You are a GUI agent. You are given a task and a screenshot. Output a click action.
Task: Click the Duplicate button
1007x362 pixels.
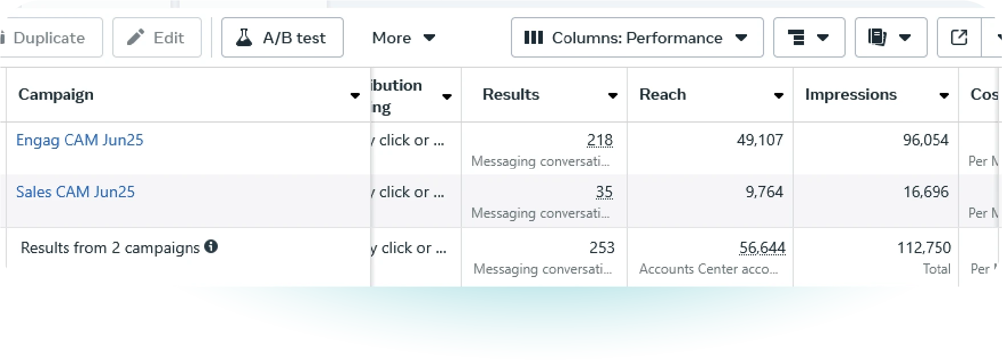click(x=49, y=38)
